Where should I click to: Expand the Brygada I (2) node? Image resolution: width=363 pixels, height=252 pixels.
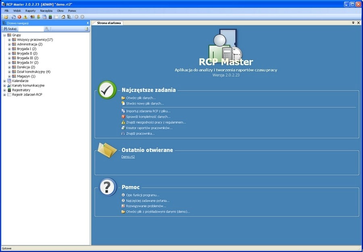(9, 49)
